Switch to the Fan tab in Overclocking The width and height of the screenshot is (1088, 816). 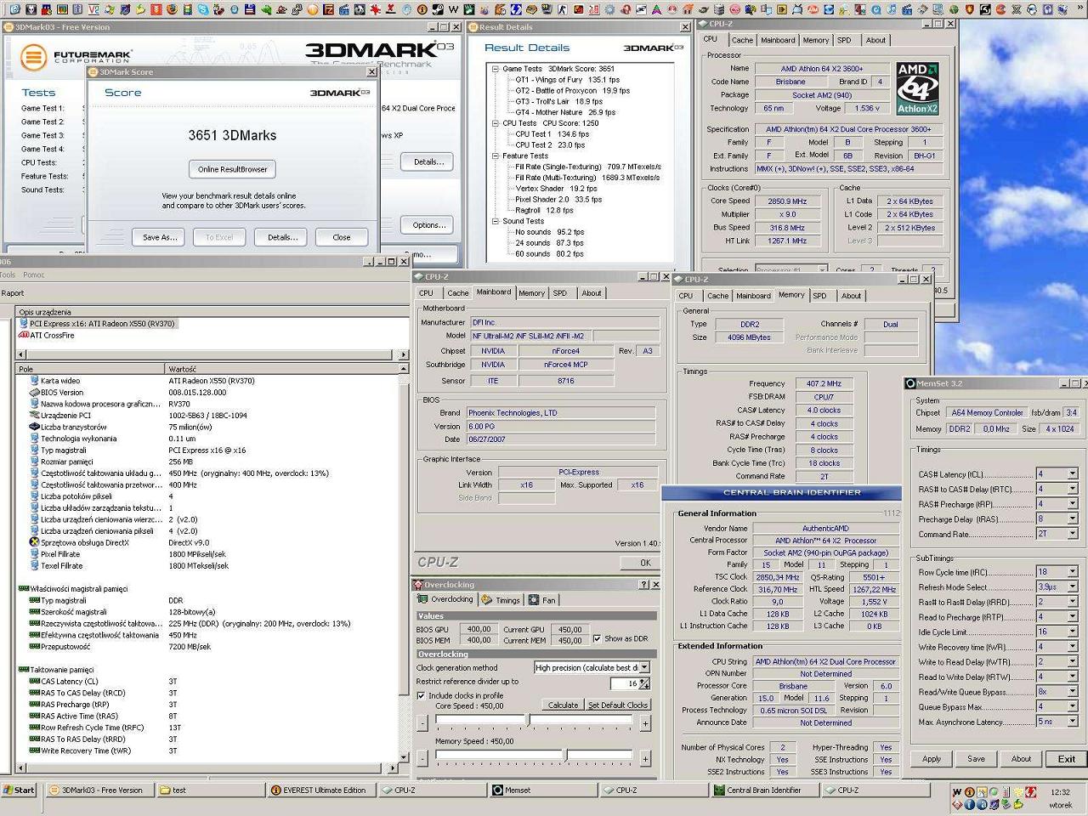click(542, 600)
